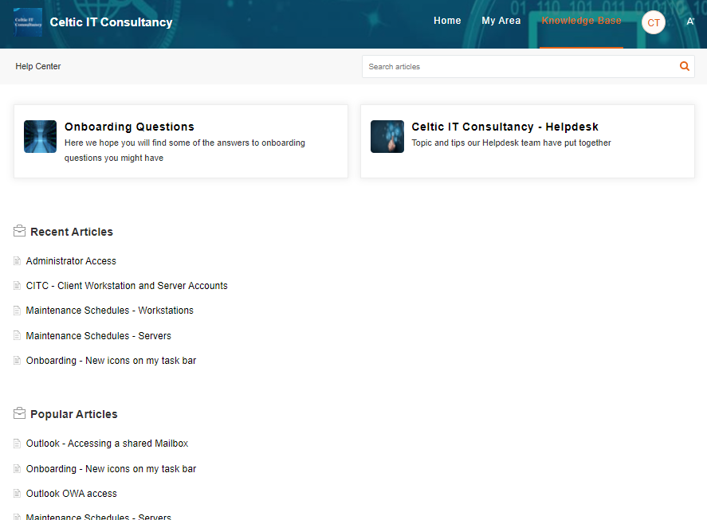This screenshot has height=520, width=707.
Task: Open the My Area tab
Action: (x=501, y=21)
